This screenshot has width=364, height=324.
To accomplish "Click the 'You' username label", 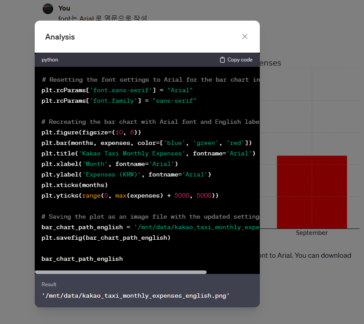I will coord(64,8).
